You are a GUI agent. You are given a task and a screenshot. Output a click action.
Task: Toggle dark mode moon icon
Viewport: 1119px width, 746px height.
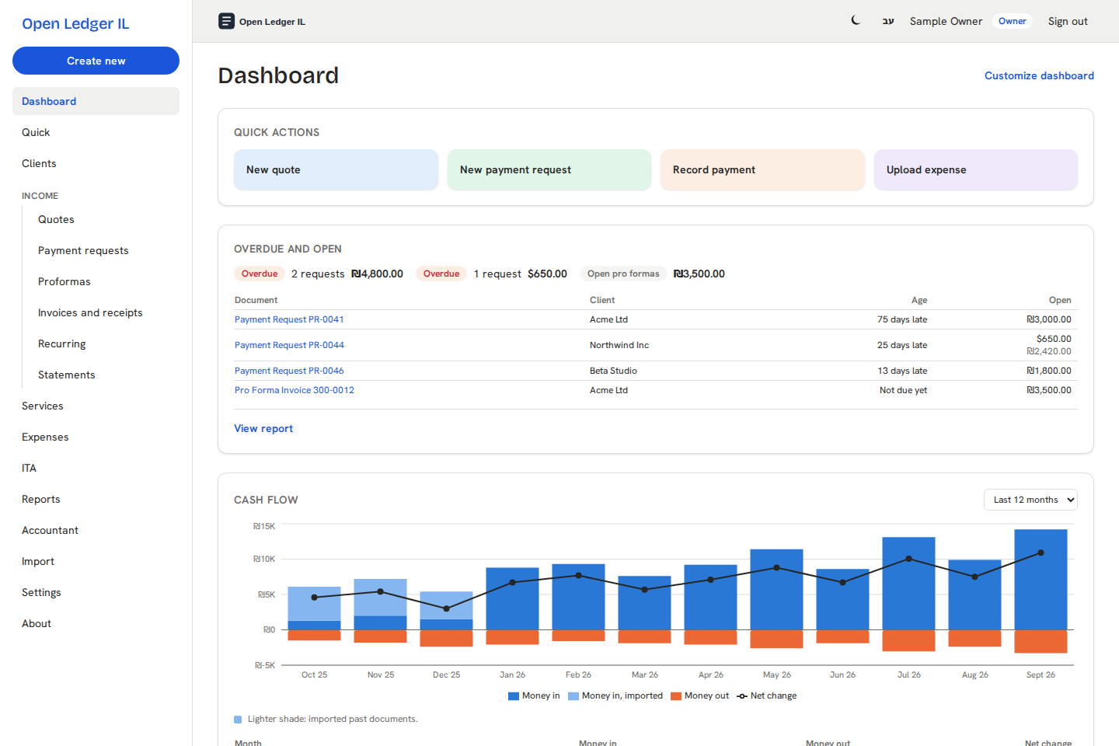tap(856, 21)
